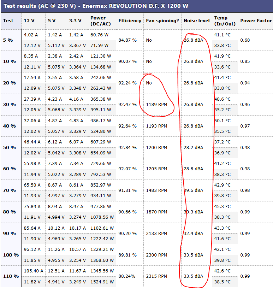Click the 28.2 dBA noise value
Viewport: 273px width, 288px height.
(194, 147)
